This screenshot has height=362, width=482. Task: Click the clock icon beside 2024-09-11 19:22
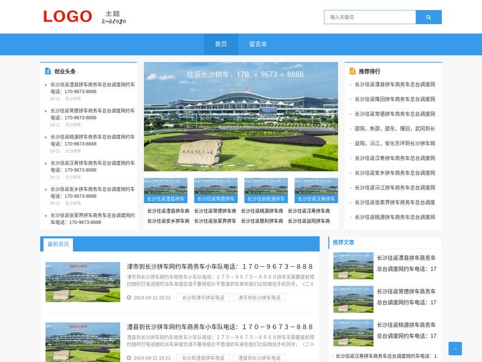coord(129,298)
